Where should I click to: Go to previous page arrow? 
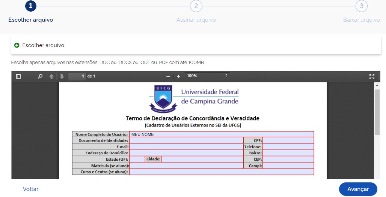point(51,76)
